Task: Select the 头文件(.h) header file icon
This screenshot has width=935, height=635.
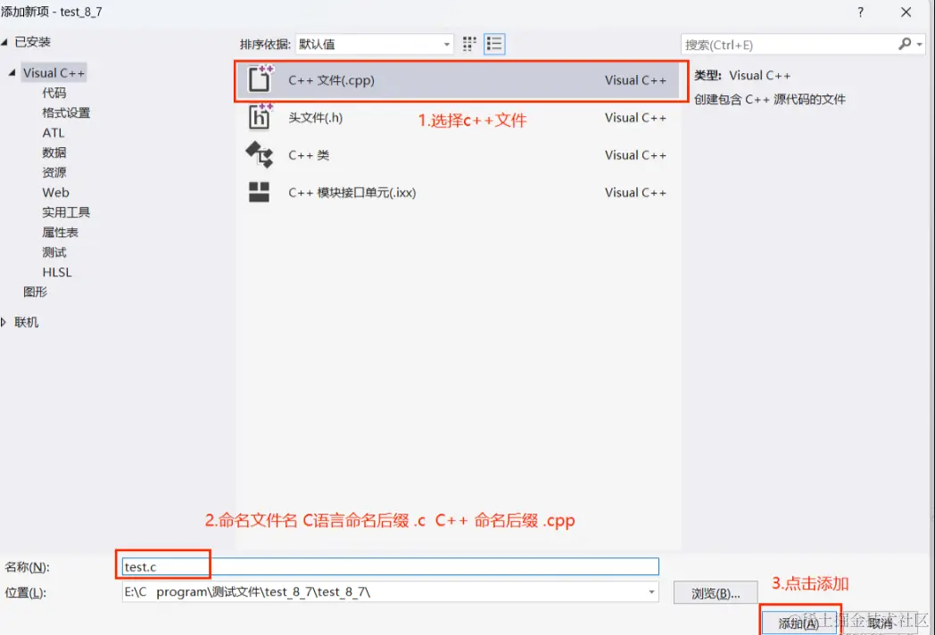Action: point(260,117)
